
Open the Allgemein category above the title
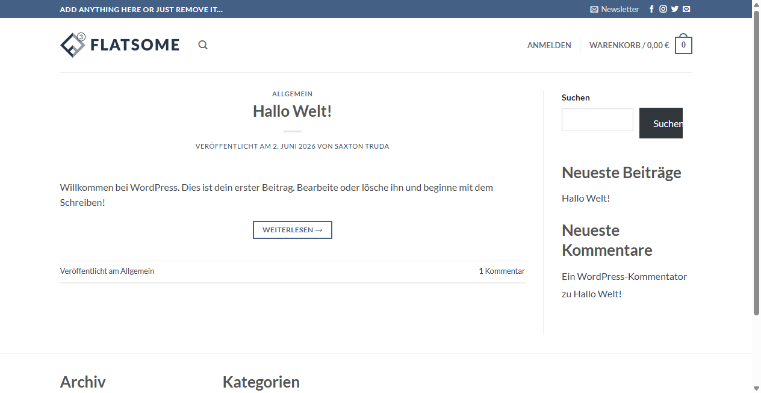(292, 94)
